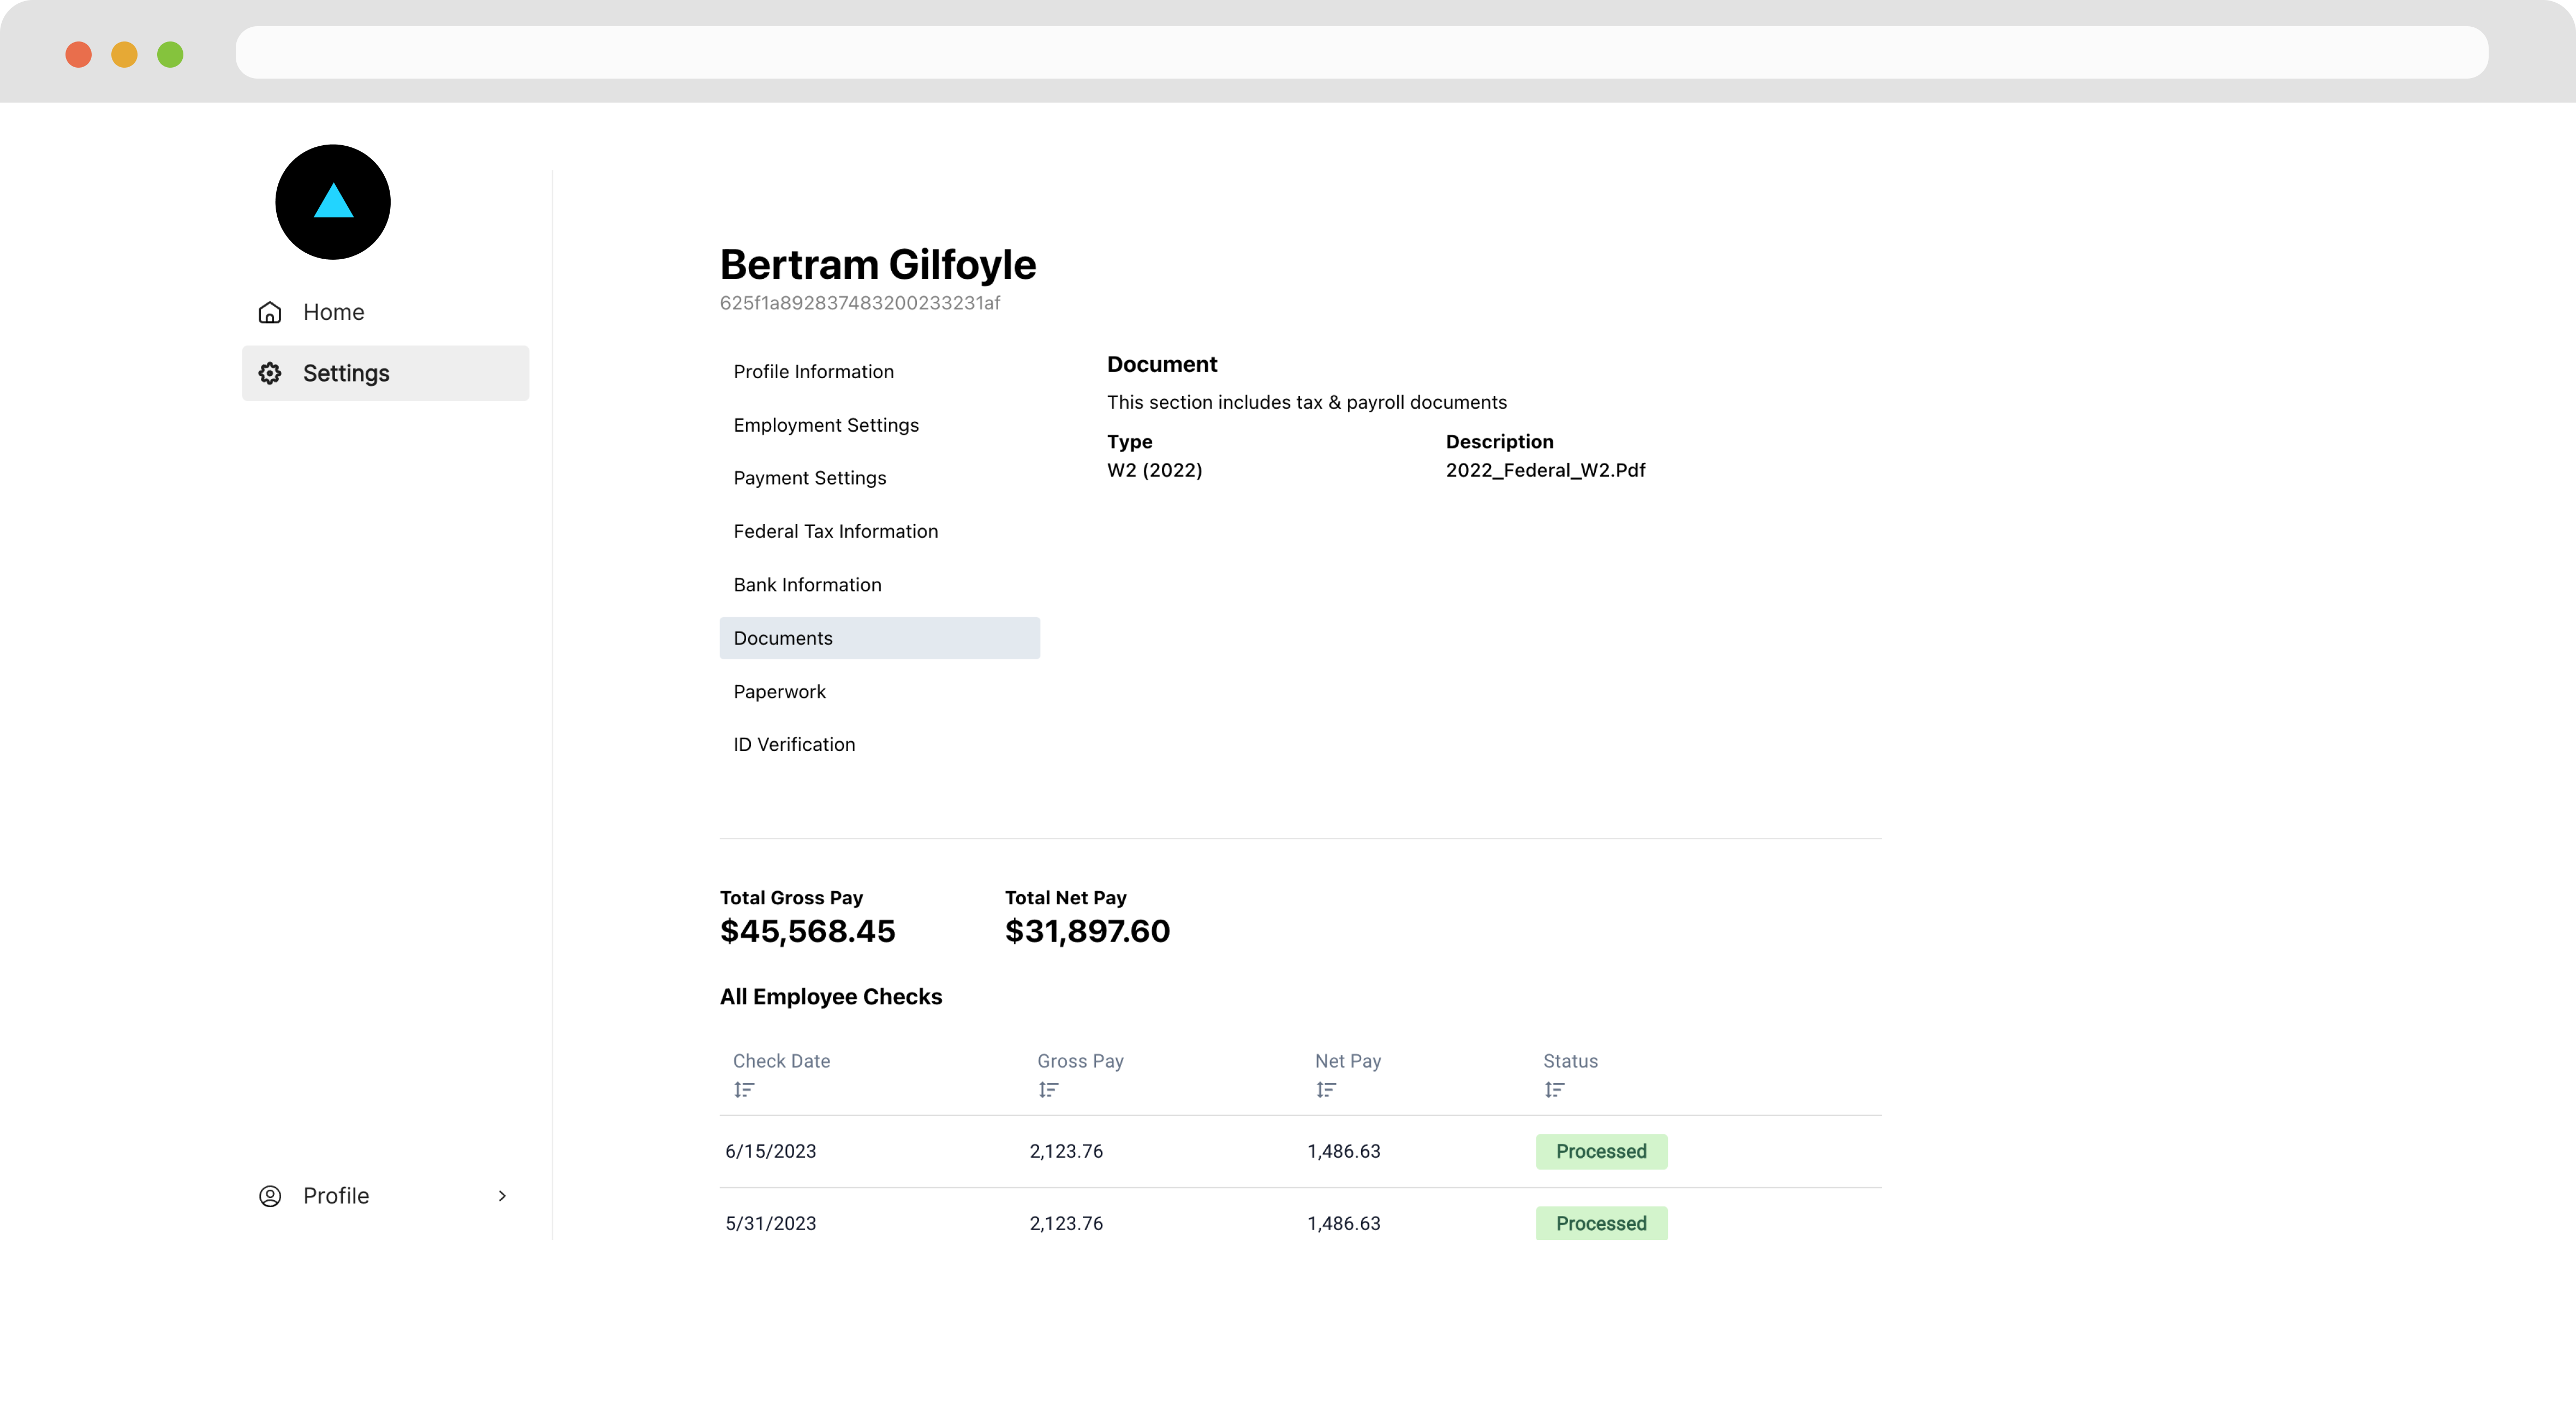Viewport: 2576px width, 1413px height.
Task: Go to Home in sidebar
Action: [385, 312]
